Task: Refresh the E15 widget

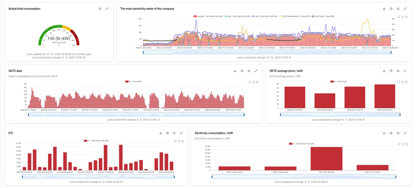Action: (174, 133)
